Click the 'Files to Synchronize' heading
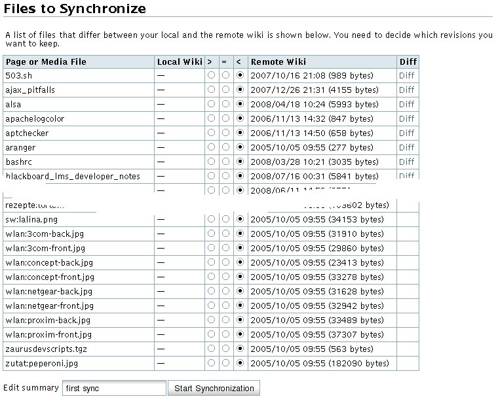 pyautogui.click(x=75, y=9)
